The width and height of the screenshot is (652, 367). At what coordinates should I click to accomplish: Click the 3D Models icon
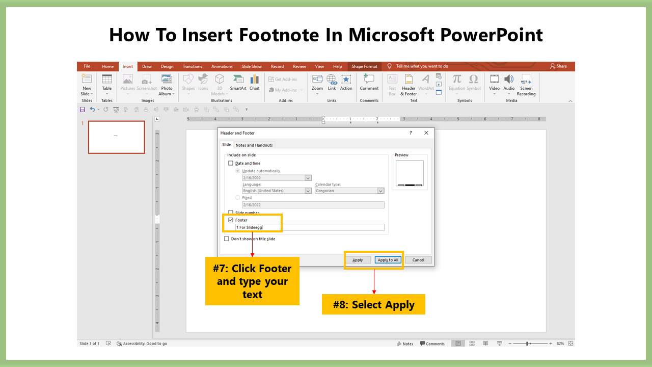point(219,79)
